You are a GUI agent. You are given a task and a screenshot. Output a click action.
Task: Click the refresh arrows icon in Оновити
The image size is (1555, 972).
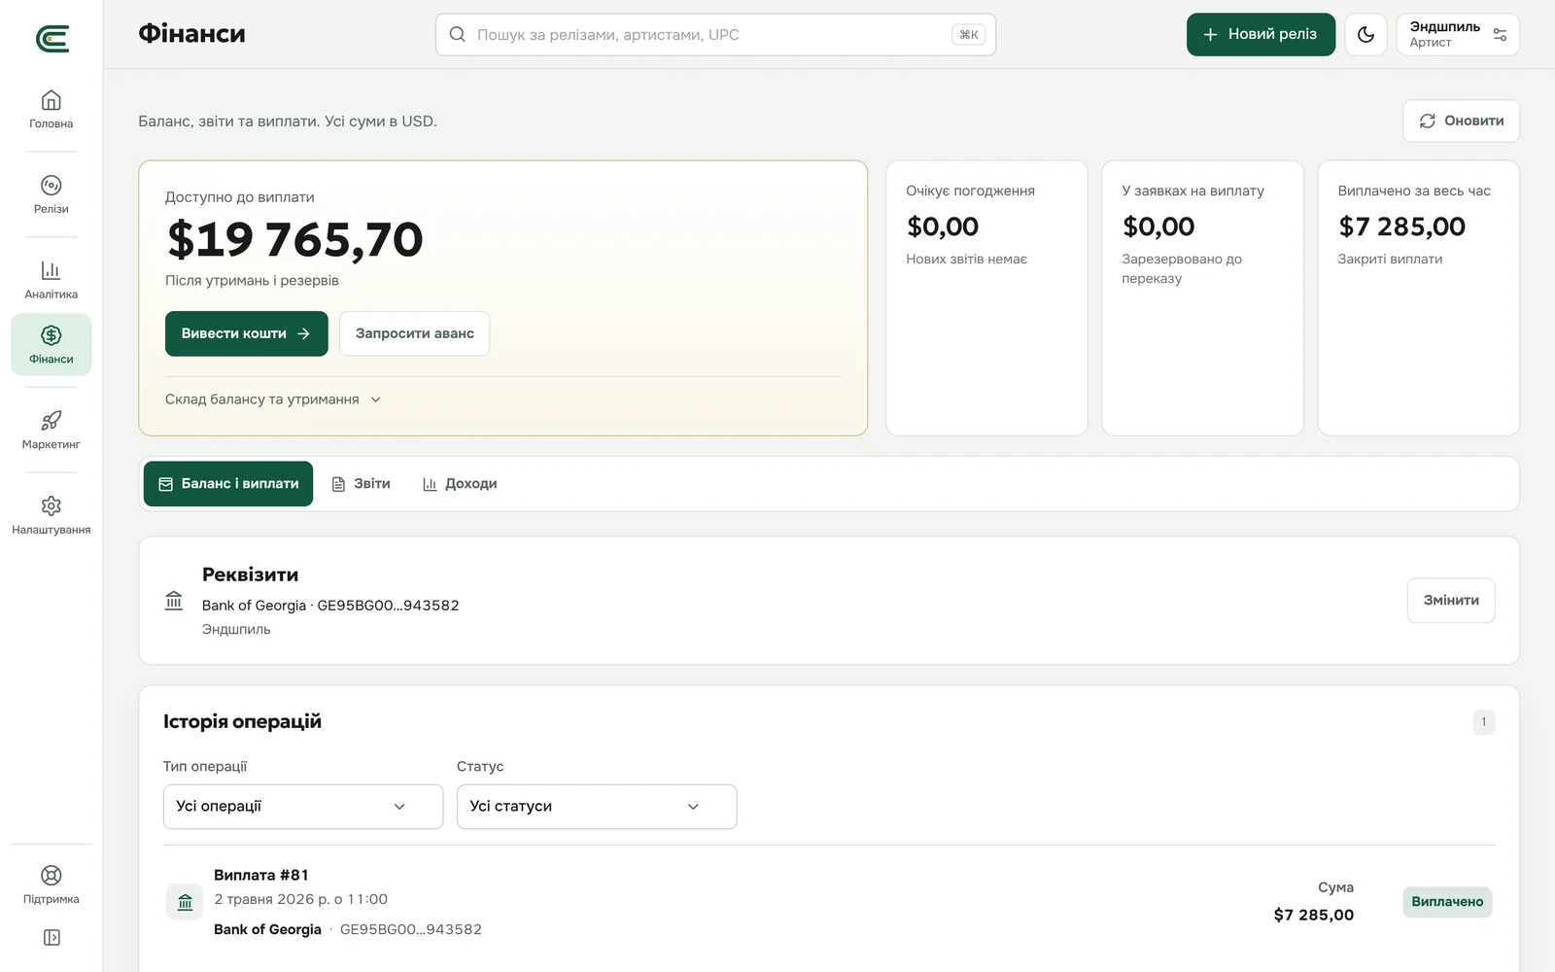point(1428,121)
